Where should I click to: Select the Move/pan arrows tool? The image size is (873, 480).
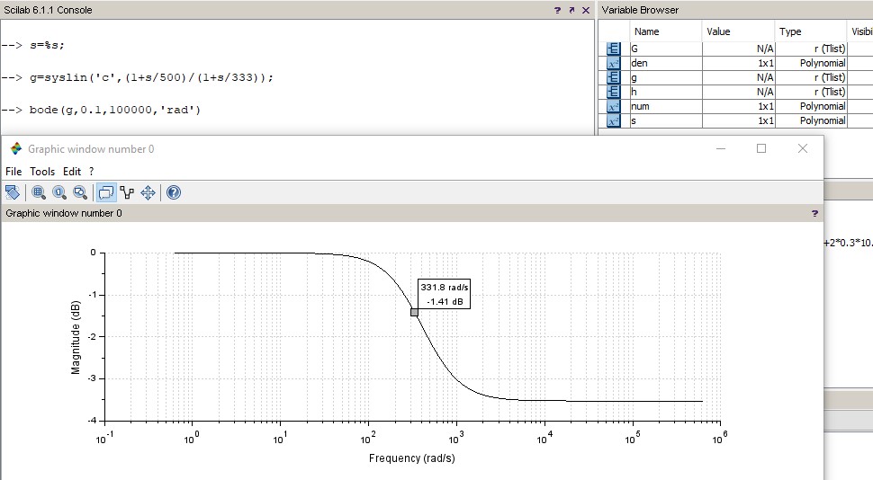148,192
